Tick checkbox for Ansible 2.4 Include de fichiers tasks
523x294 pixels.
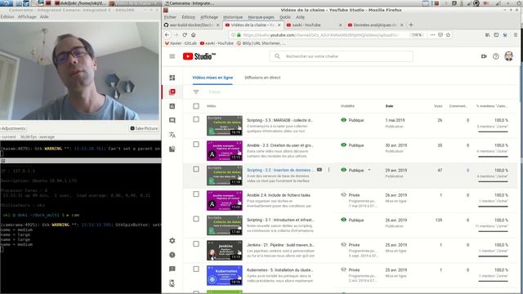[196, 194]
